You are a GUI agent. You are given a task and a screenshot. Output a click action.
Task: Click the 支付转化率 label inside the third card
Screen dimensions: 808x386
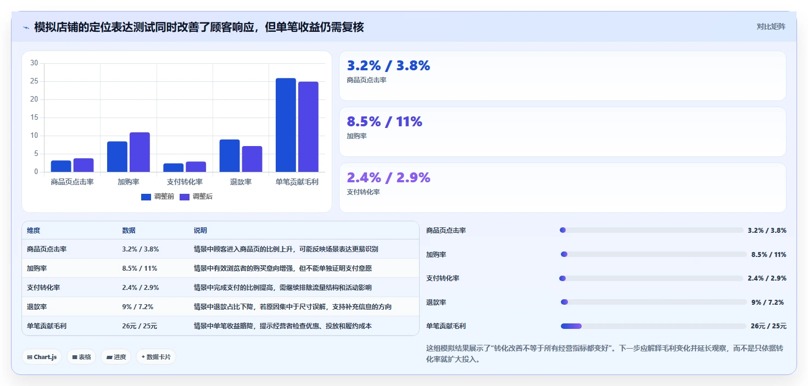(x=363, y=192)
